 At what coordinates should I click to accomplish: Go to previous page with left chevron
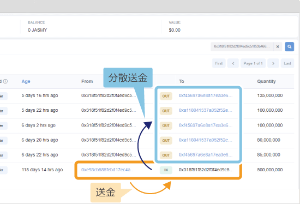coord(233,63)
